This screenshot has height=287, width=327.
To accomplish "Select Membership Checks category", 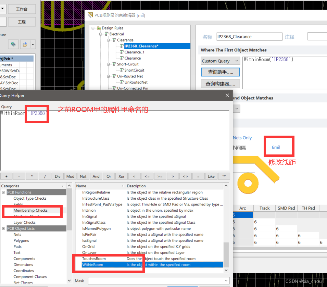I will click(x=30, y=210).
